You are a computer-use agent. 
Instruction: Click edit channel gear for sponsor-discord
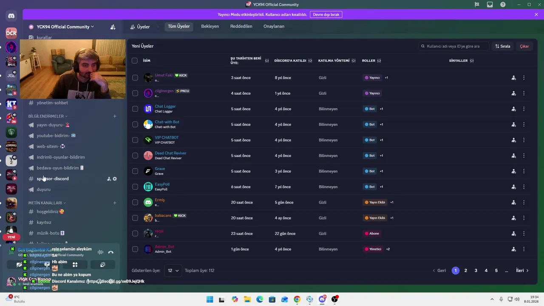coord(115,179)
